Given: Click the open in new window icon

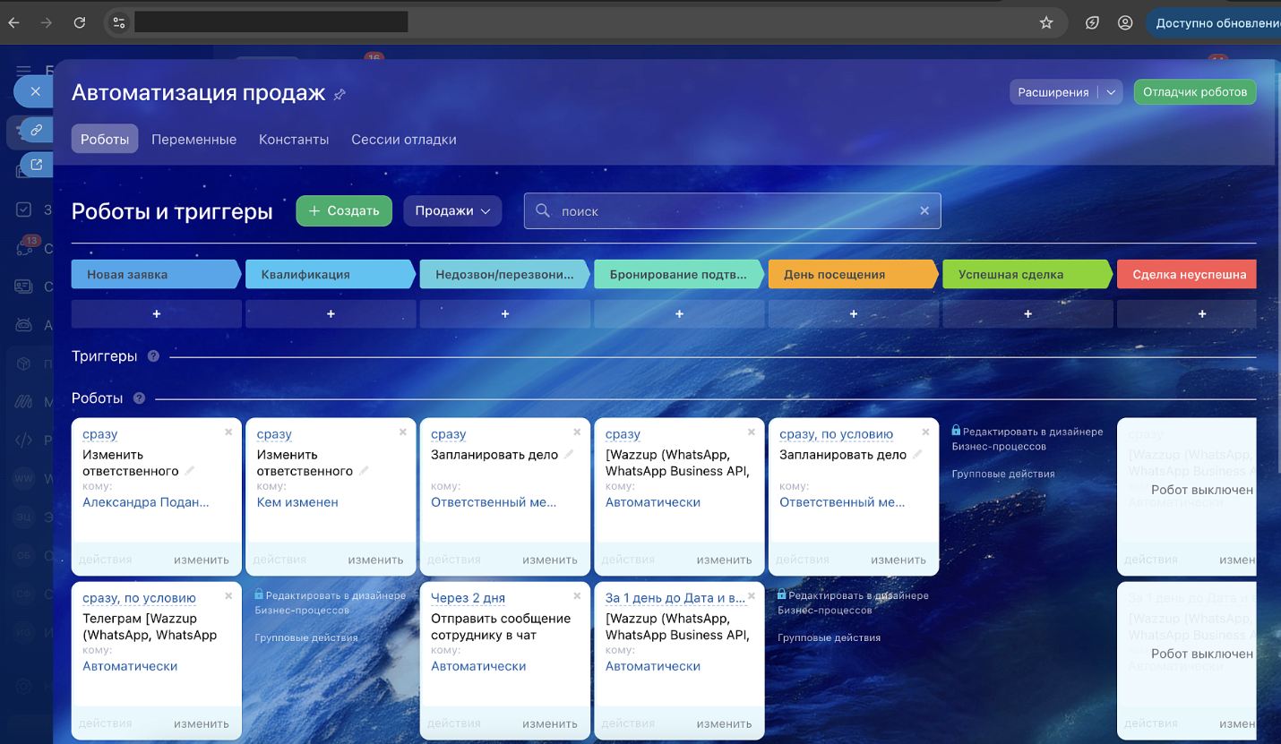Looking at the screenshot, I should 36,165.
